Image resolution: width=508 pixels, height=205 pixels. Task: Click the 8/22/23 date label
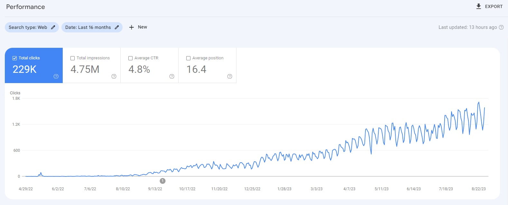pos(479,189)
